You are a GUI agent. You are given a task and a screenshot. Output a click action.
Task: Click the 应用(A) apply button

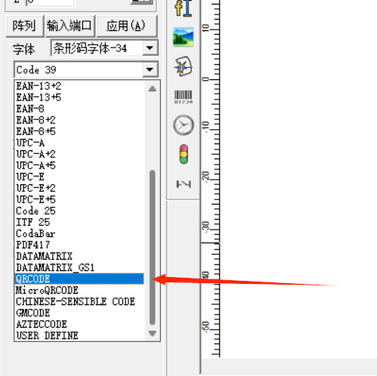[x=127, y=26]
